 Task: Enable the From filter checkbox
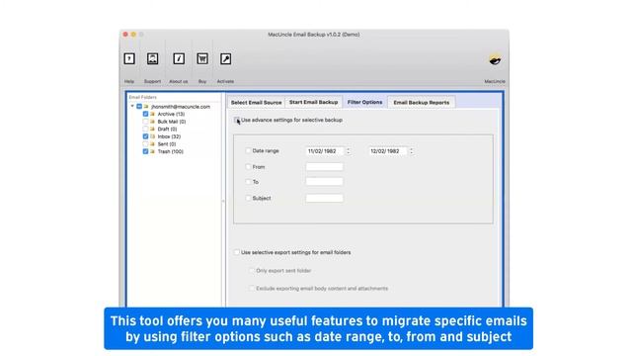tap(248, 167)
